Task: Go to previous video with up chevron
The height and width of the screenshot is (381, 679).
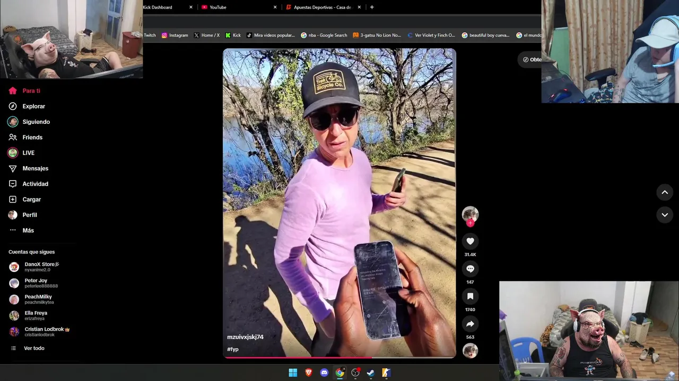Action: 665,193
